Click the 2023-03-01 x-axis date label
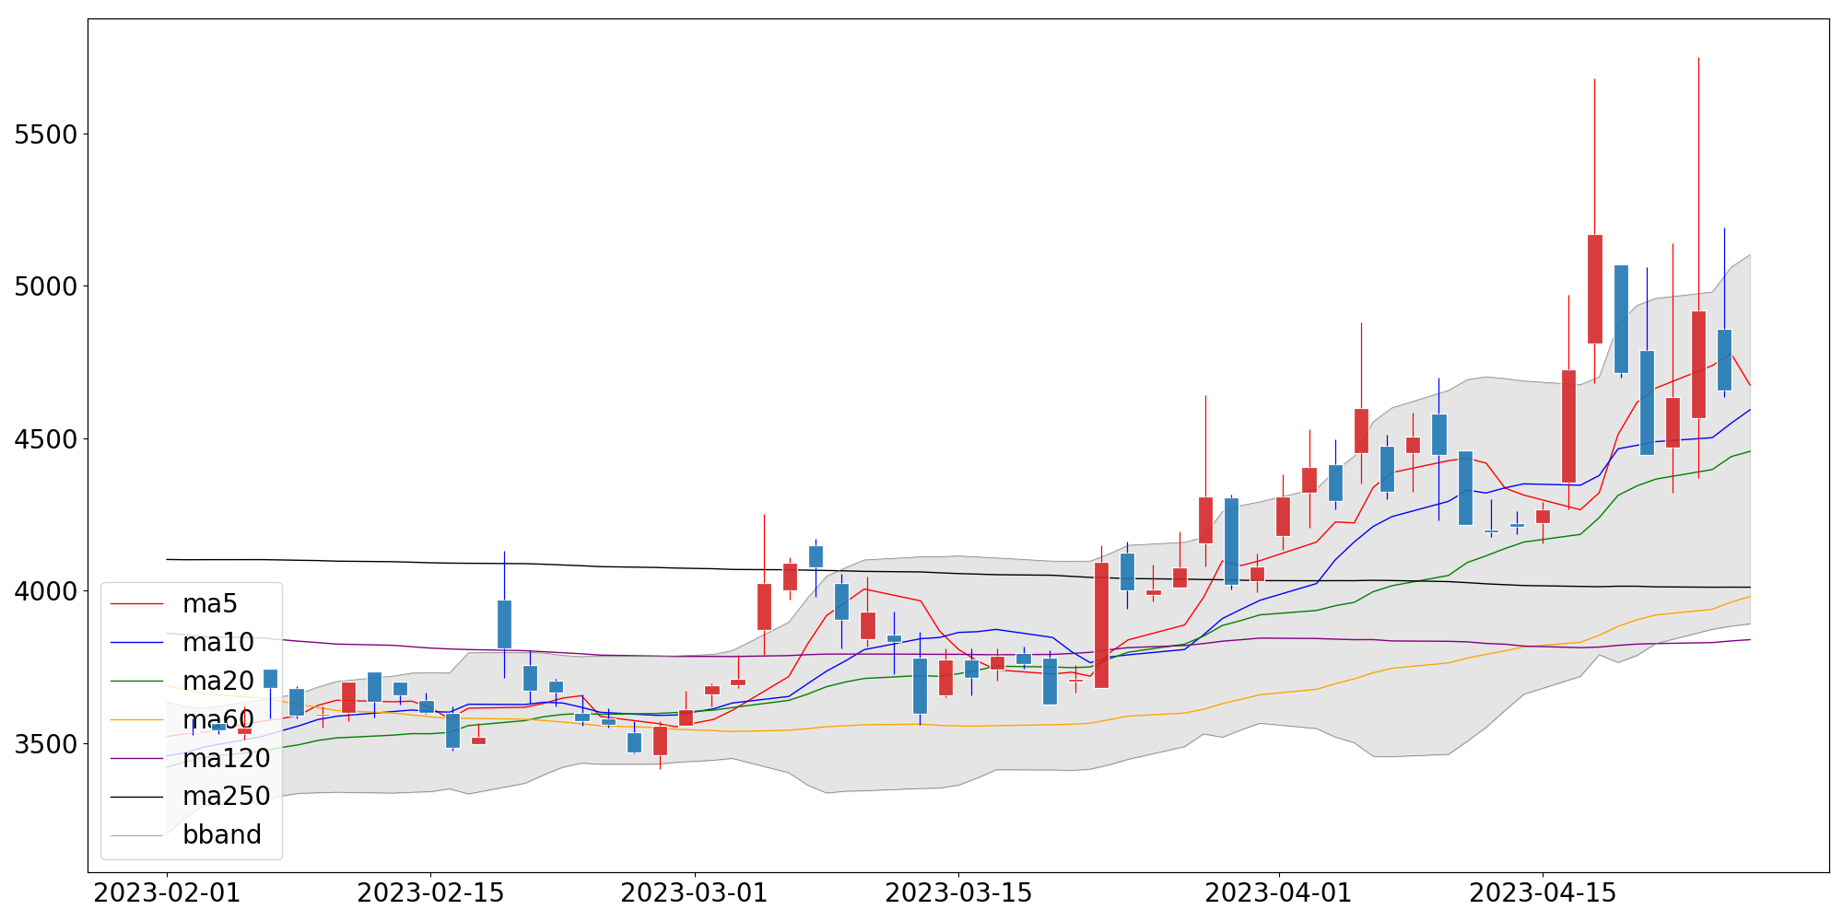 click(694, 893)
